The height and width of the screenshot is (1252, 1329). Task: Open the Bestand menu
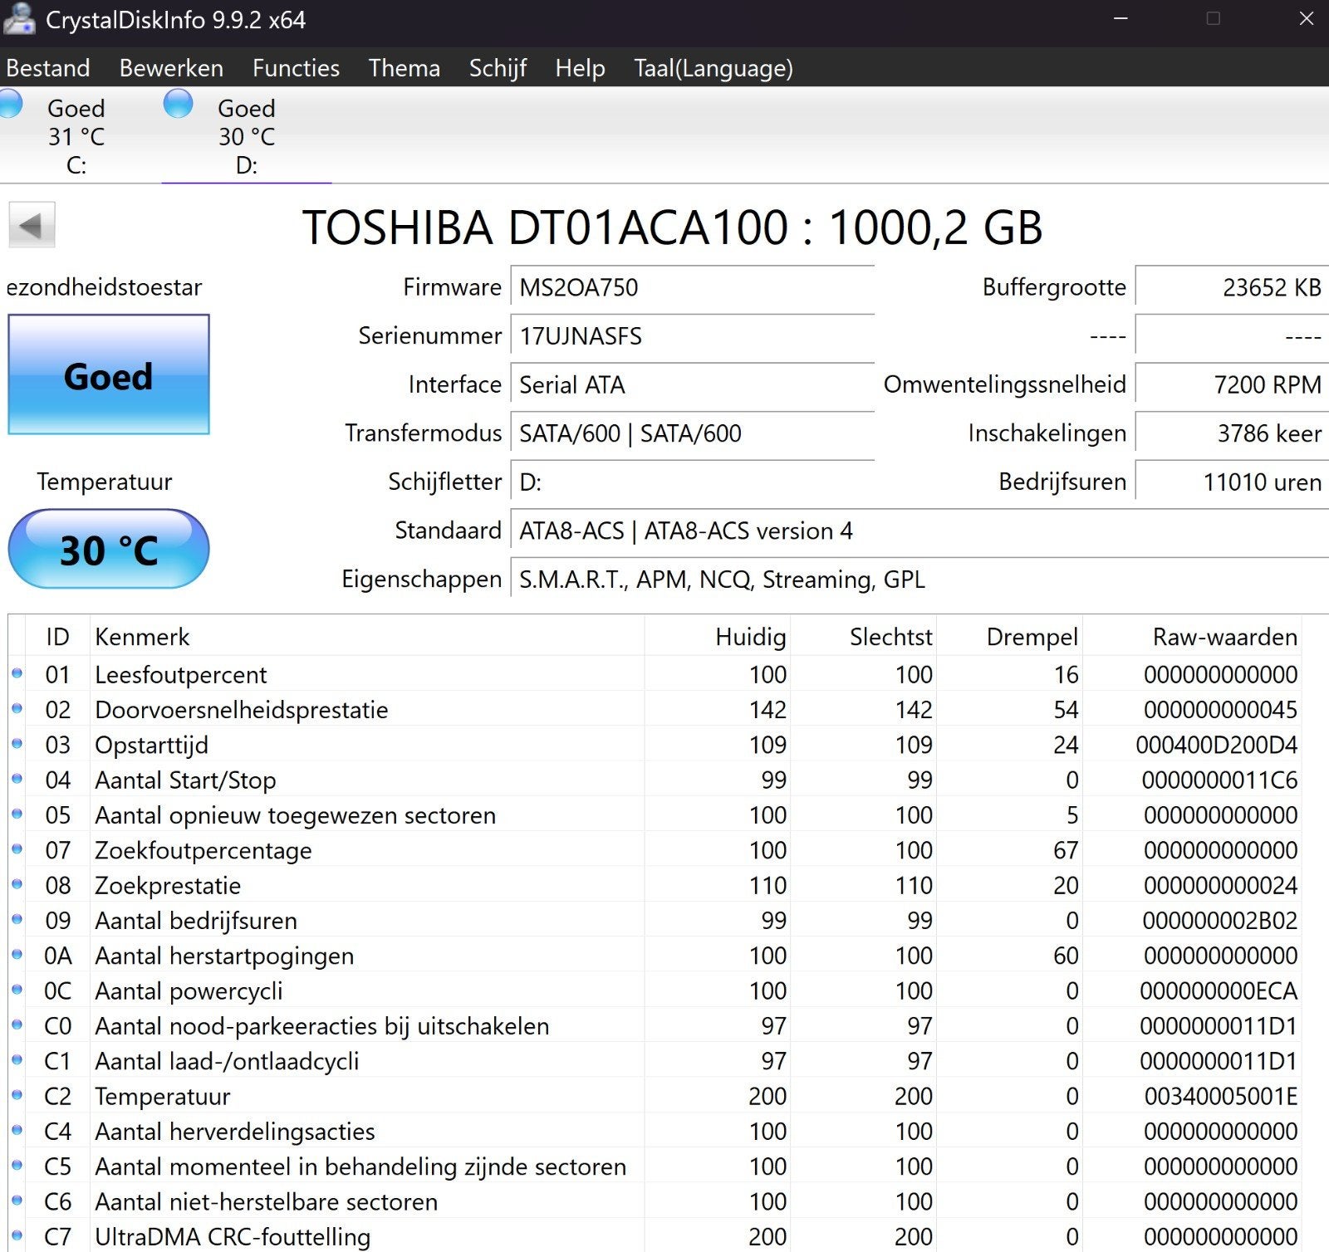tap(48, 68)
